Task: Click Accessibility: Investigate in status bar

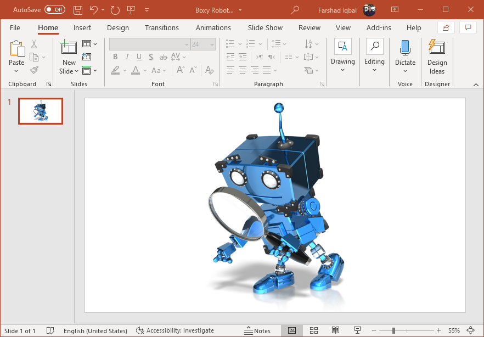Action: tap(175, 330)
